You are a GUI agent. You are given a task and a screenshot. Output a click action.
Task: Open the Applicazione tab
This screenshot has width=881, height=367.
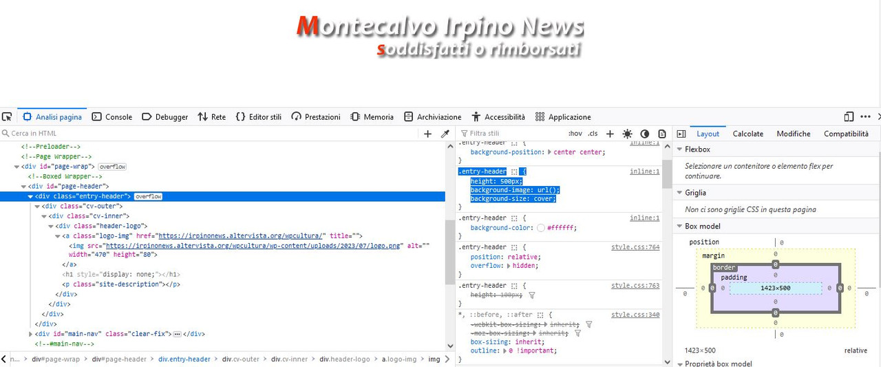click(x=563, y=117)
